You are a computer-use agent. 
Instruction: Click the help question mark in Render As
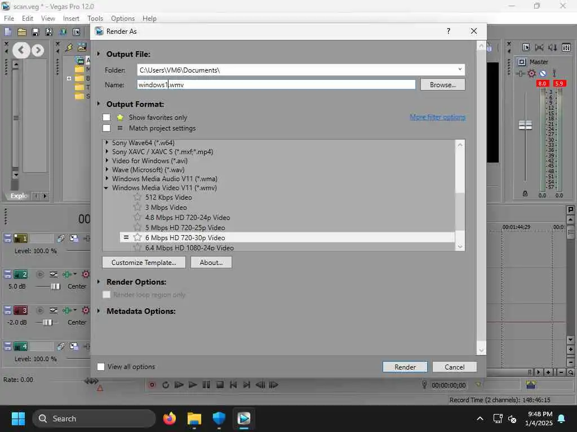[448, 31]
